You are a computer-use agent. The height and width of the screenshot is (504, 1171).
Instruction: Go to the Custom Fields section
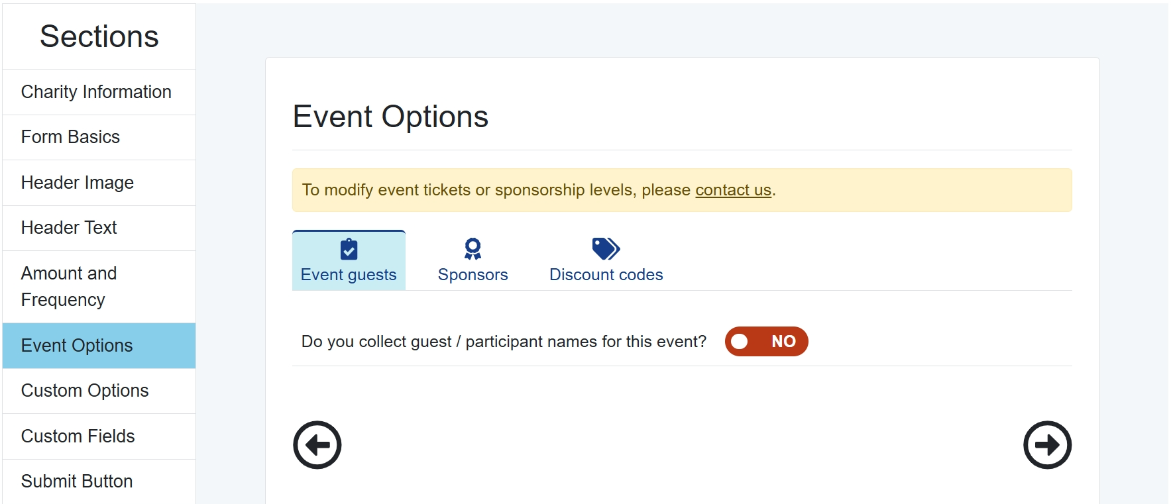[78, 436]
